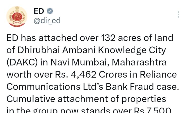Open the @dir_ed handle link
189x113 pixels.
[47, 20]
